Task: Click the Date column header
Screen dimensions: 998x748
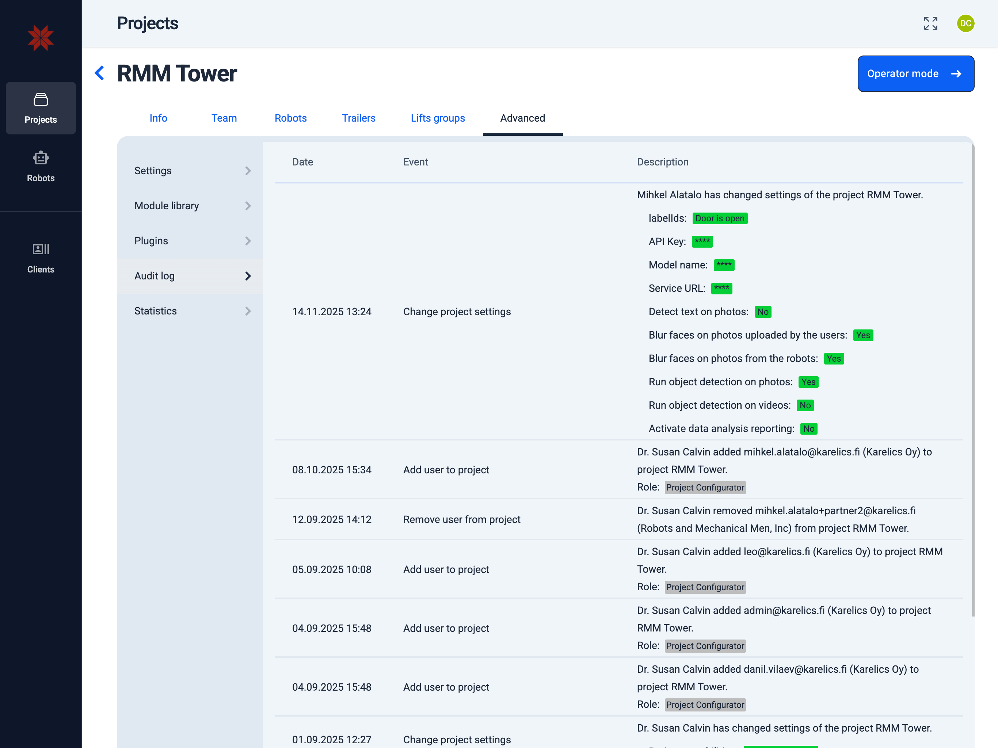Action: pos(302,162)
